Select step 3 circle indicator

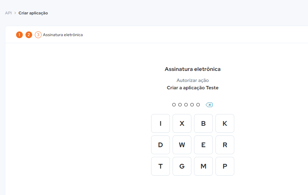click(38, 35)
